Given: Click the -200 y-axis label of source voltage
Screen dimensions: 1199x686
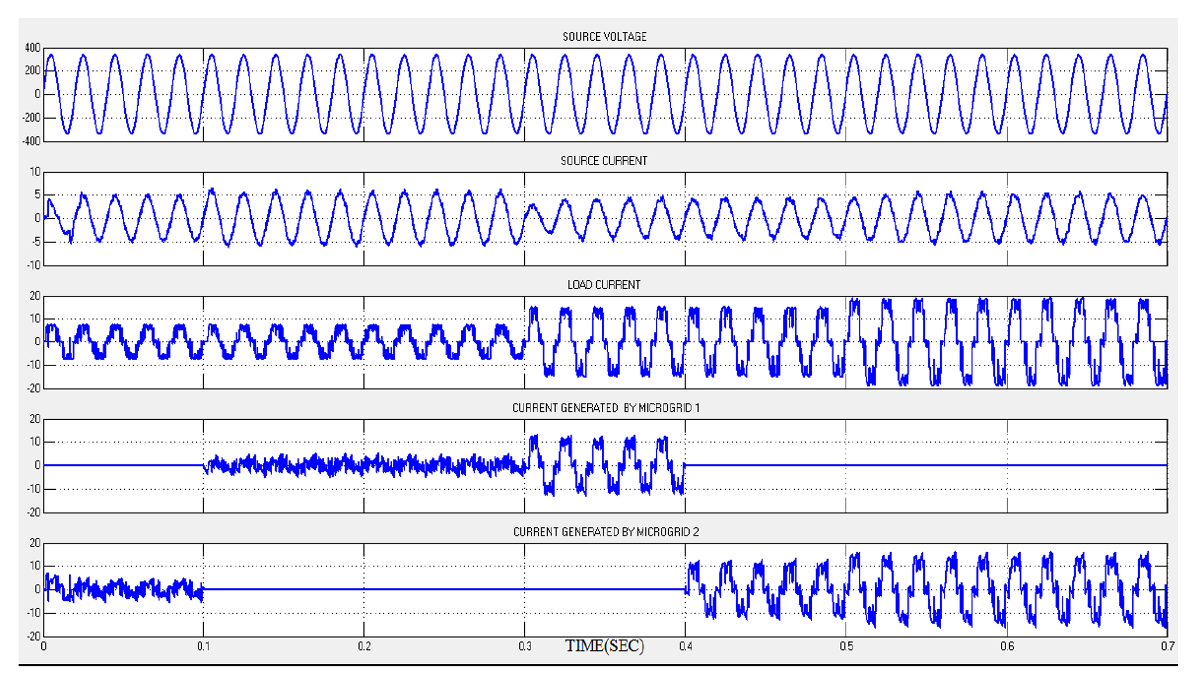Looking at the screenshot, I should [x=31, y=118].
